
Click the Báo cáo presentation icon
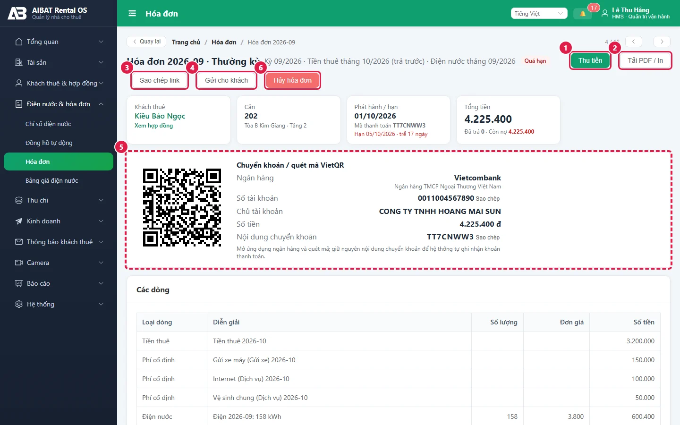click(x=19, y=283)
